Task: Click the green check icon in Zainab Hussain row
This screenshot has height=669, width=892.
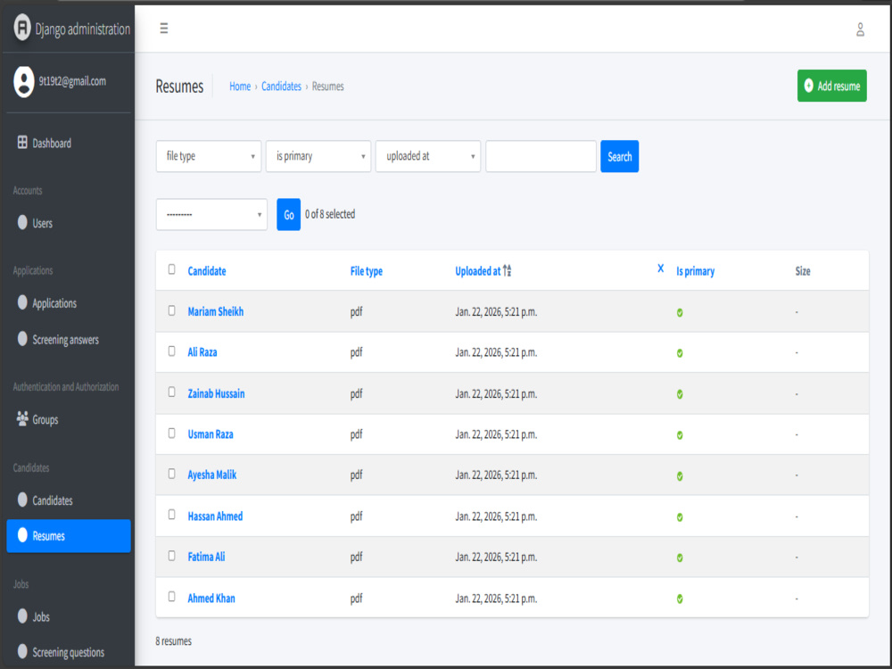Action: 680,394
